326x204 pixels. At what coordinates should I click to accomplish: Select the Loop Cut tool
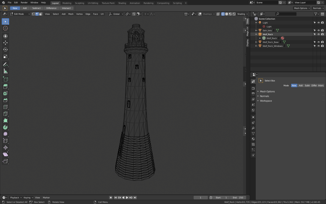point(5,107)
